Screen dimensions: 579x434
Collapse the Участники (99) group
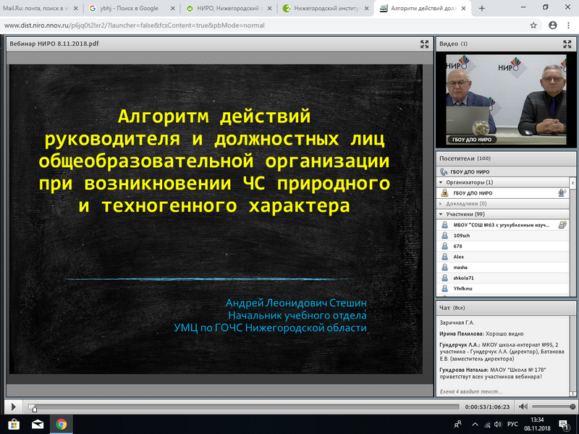click(441, 214)
